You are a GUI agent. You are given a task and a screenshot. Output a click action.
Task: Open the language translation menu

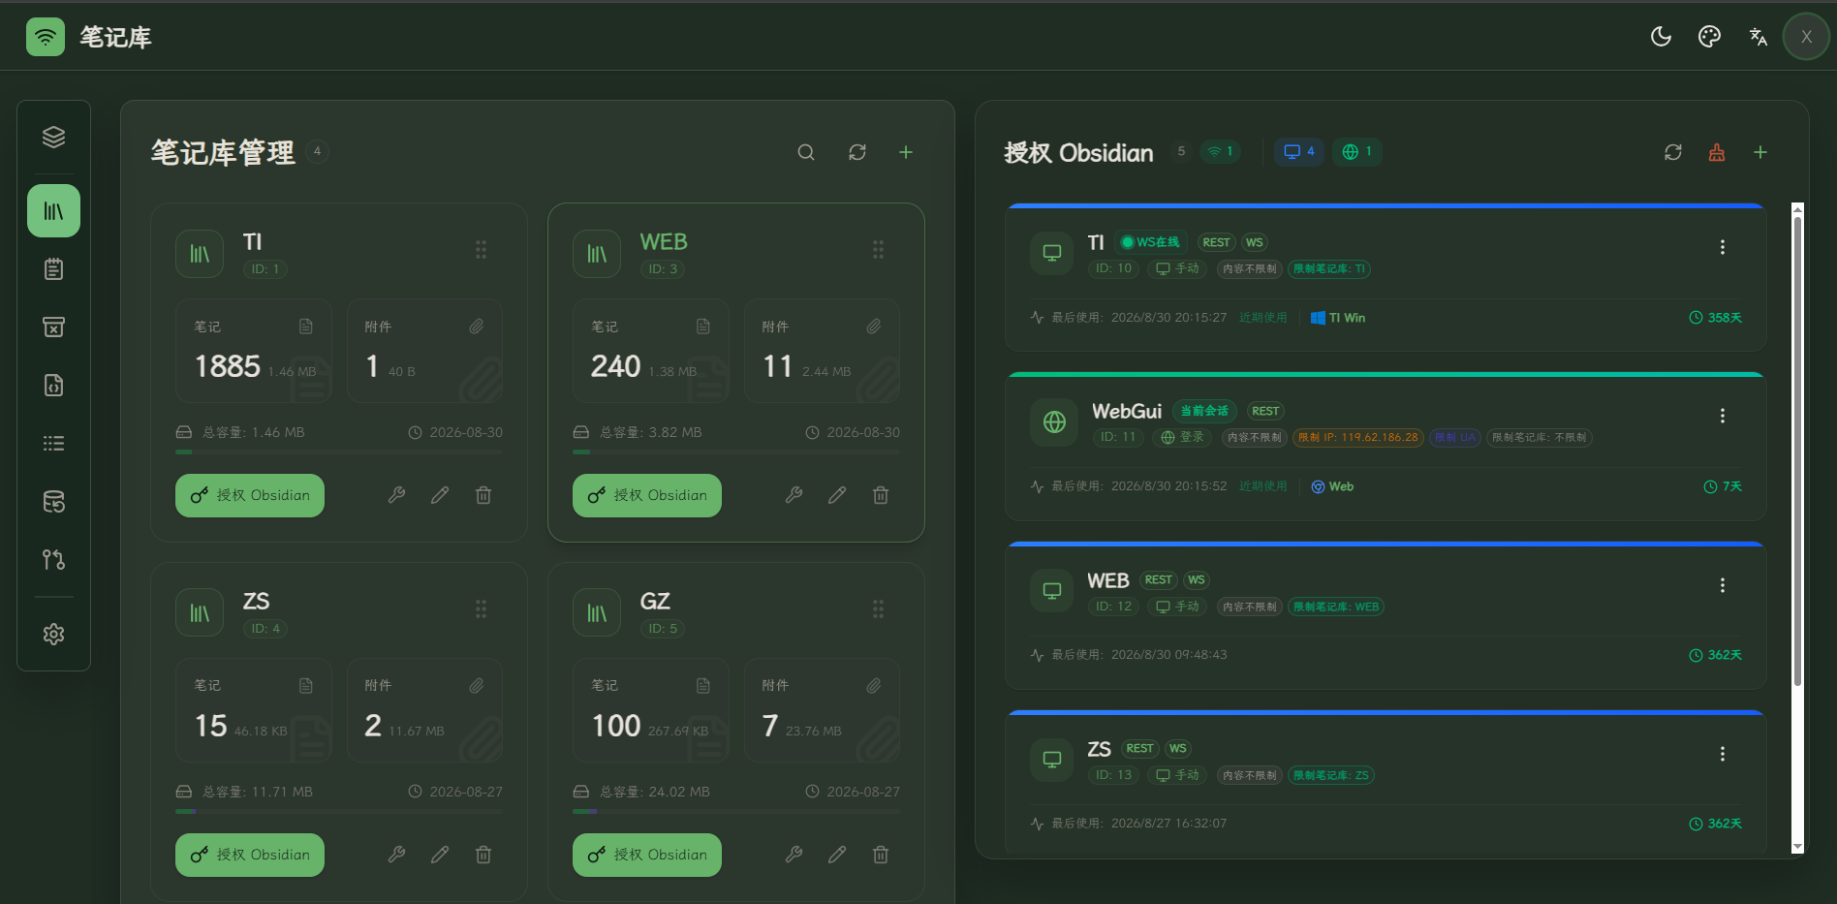point(1758,37)
